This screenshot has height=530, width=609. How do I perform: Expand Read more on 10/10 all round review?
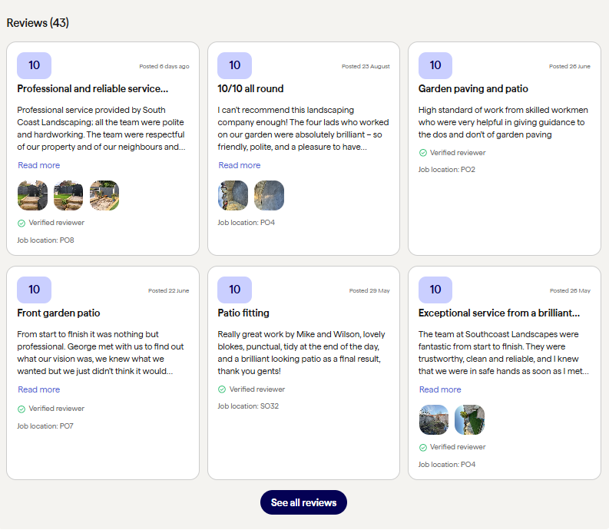(239, 165)
